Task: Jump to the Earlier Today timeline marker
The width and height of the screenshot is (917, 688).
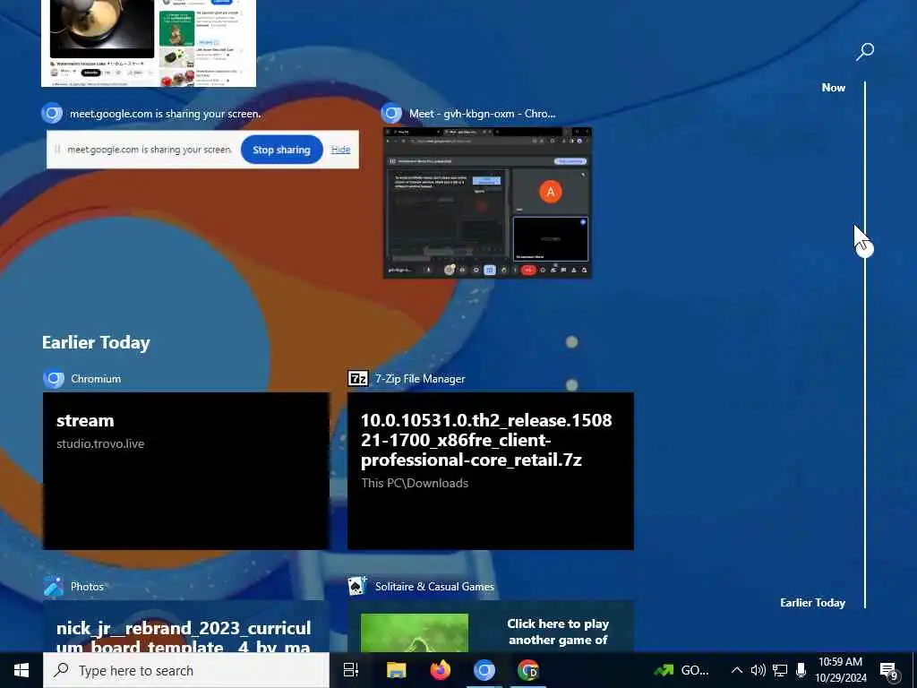Action: [x=812, y=603]
